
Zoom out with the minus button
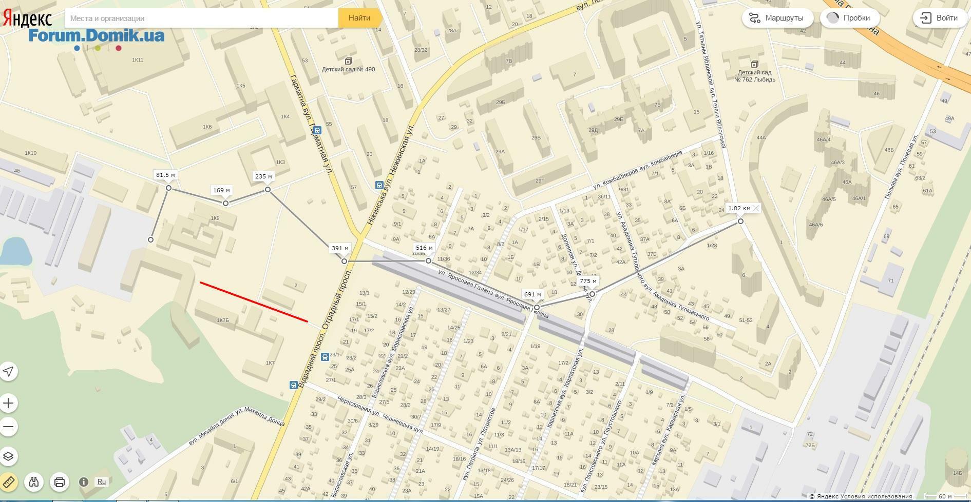[x=8, y=427]
